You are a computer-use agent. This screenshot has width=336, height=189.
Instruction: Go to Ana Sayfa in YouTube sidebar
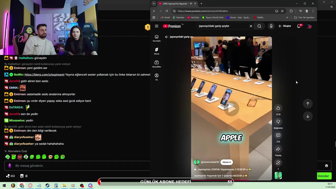click(x=156, y=38)
